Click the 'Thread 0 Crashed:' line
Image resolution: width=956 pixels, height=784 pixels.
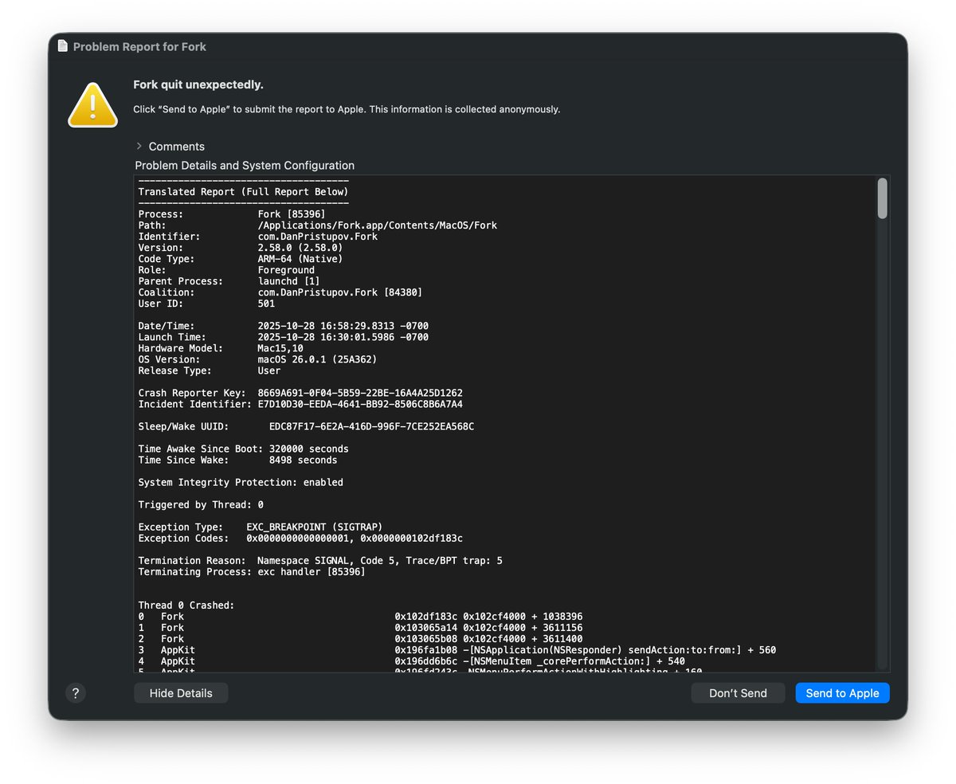pos(186,605)
